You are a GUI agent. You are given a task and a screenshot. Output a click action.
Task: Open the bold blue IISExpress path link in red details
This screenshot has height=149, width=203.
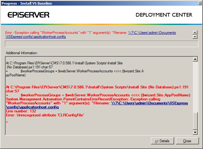(149, 103)
